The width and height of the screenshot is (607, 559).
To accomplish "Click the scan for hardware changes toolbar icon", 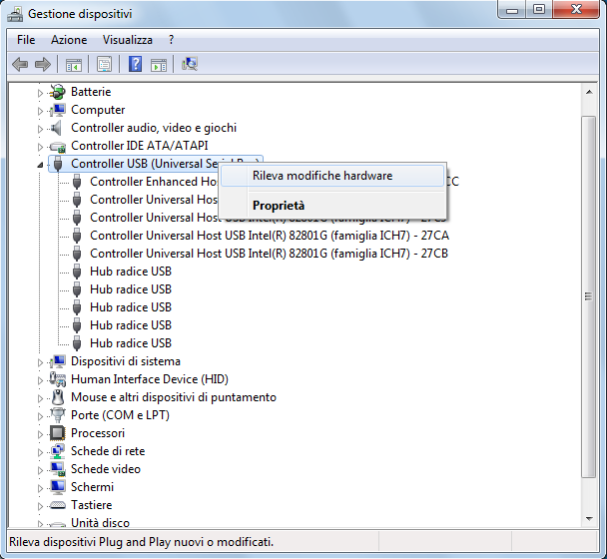I will coord(190,64).
